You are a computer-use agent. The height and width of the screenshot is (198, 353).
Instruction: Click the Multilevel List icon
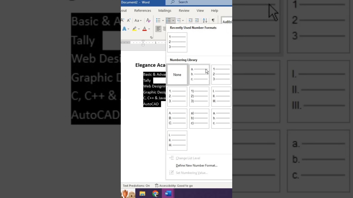click(x=179, y=20)
